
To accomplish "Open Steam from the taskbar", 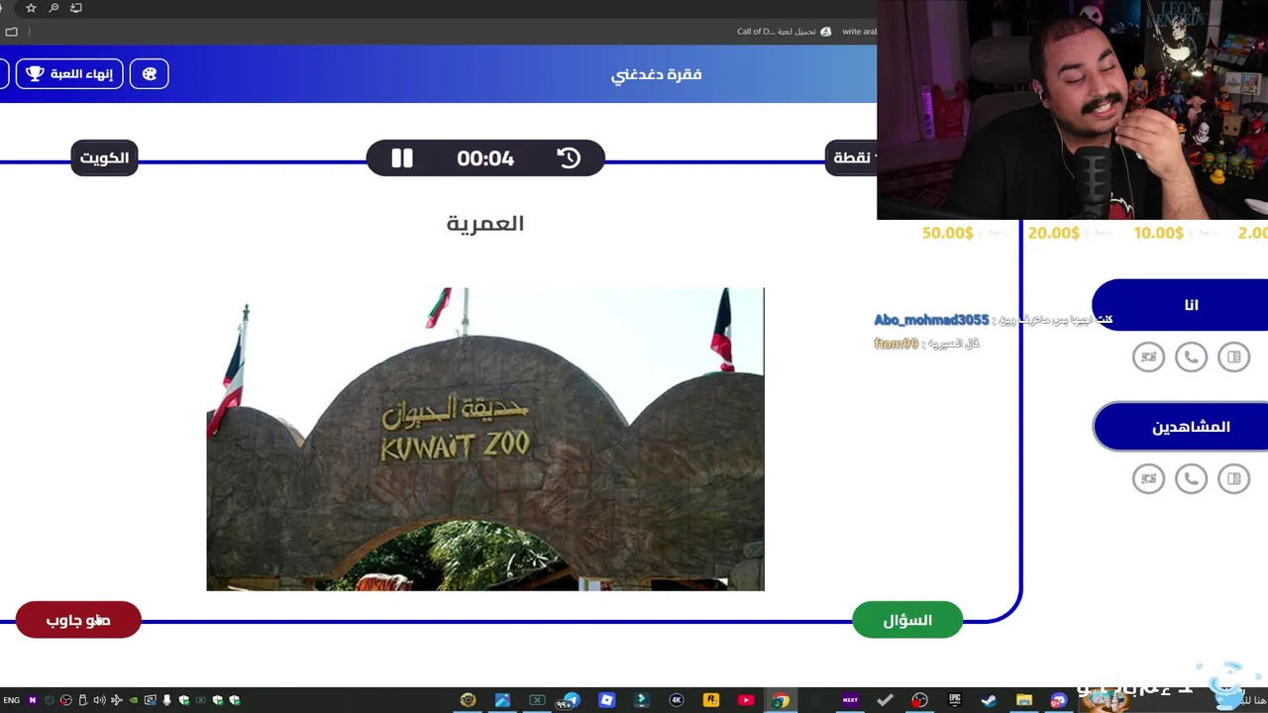I will tap(989, 700).
